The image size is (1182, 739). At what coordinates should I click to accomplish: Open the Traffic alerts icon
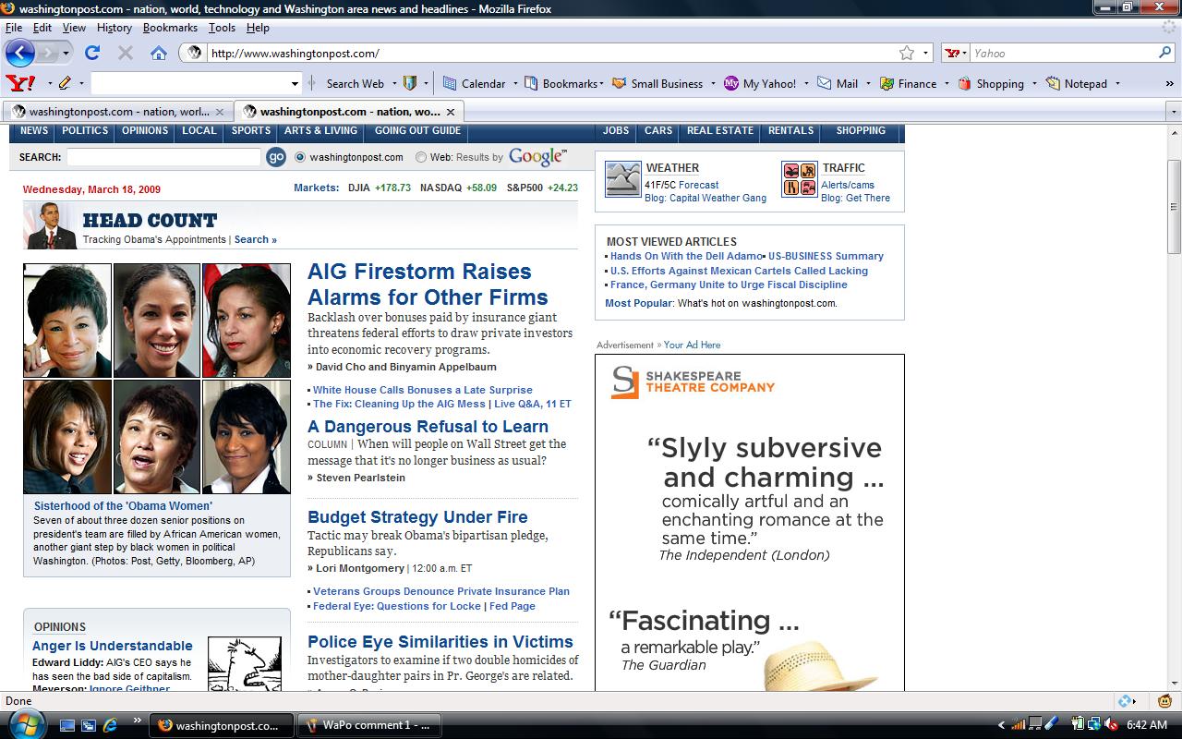coord(799,179)
